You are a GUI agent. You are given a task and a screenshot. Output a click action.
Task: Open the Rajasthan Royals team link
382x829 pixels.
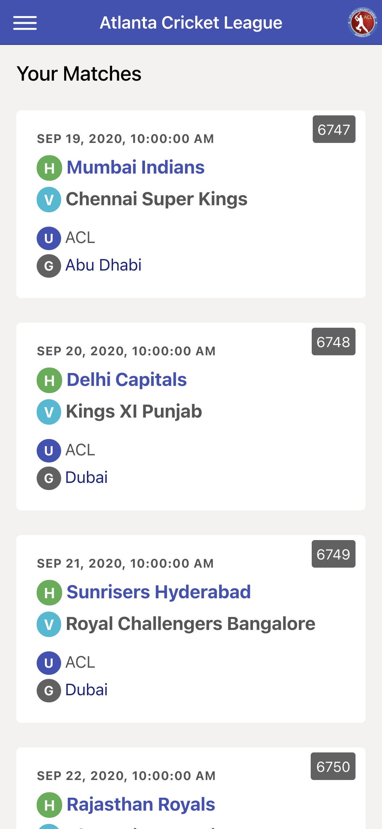point(141,804)
